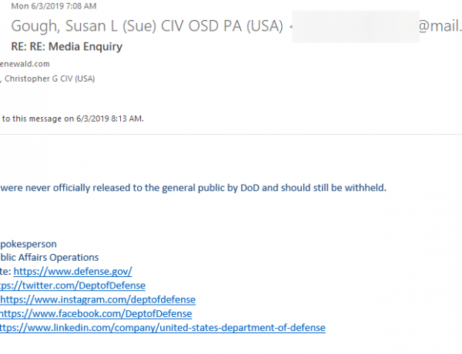Click the word 'DoD' in the message body
Image resolution: width=462 pixels, height=354 pixels.
coord(249,188)
